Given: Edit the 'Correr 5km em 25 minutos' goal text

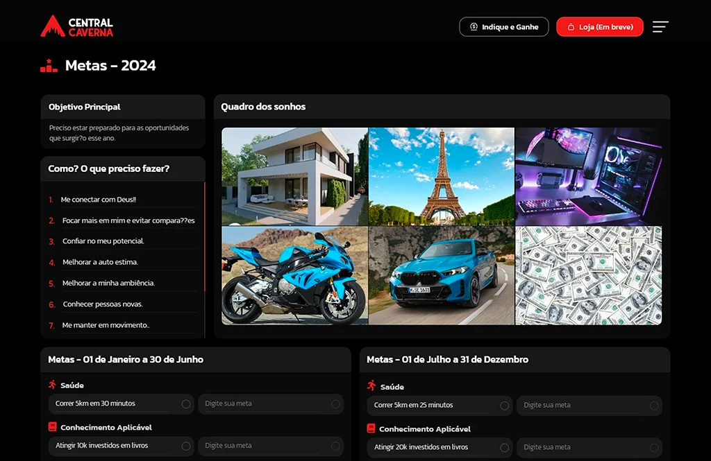Looking at the screenshot, I should tap(414, 406).
